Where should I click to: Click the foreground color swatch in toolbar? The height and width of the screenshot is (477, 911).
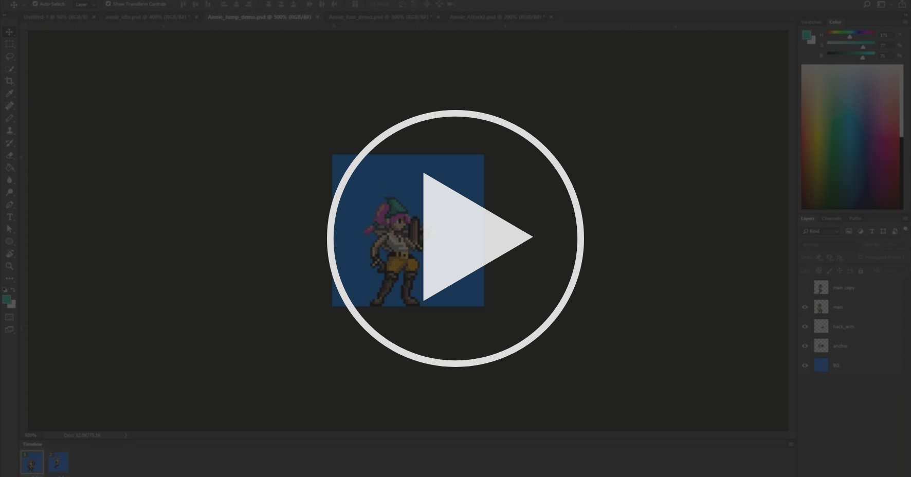tap(6, 299)
